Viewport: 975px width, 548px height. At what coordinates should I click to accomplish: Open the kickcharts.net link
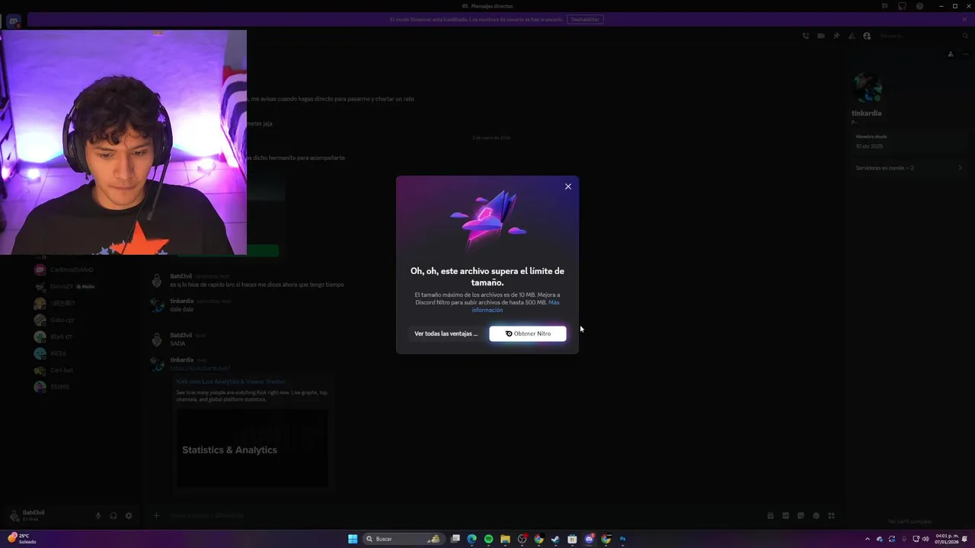pos(200,368)
